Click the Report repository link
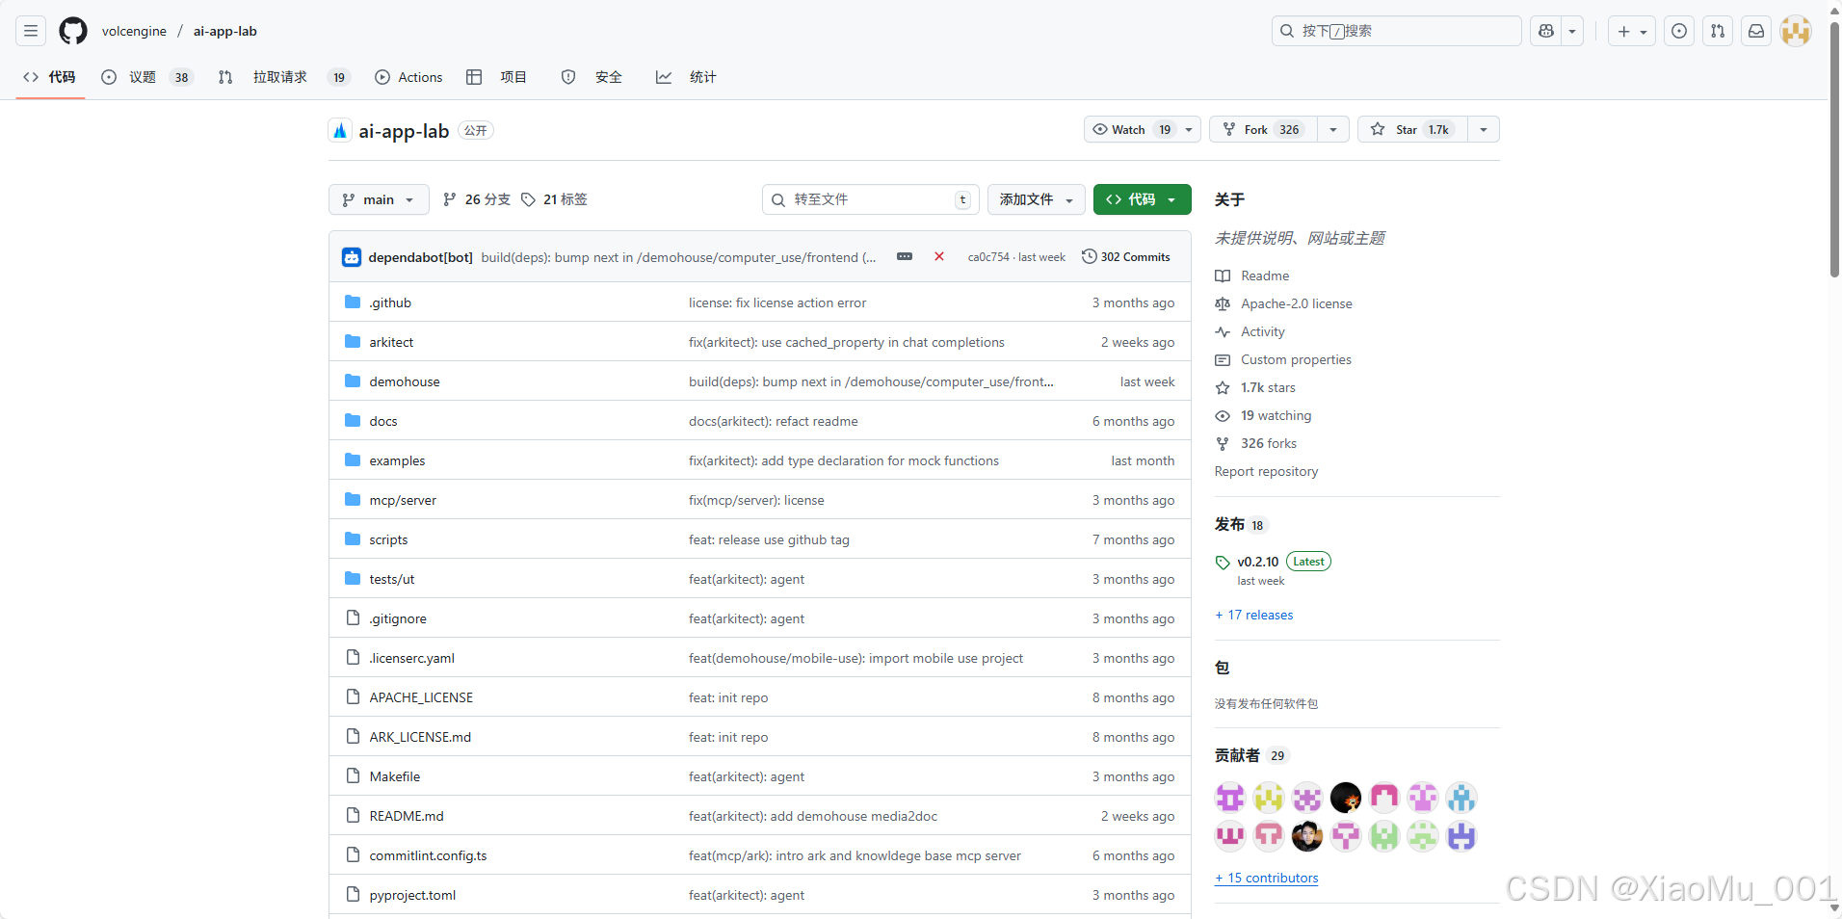The image size is (1842, 919). [1266, 471]
